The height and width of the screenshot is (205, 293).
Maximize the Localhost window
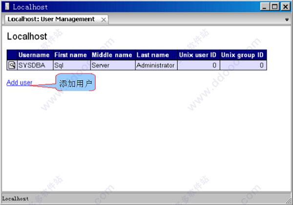(x=274, y=7)
